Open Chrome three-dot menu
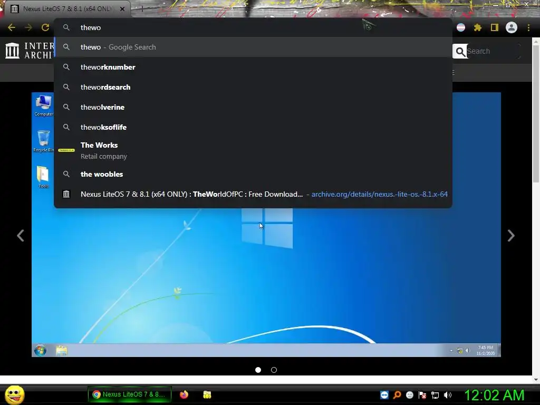 528,27
